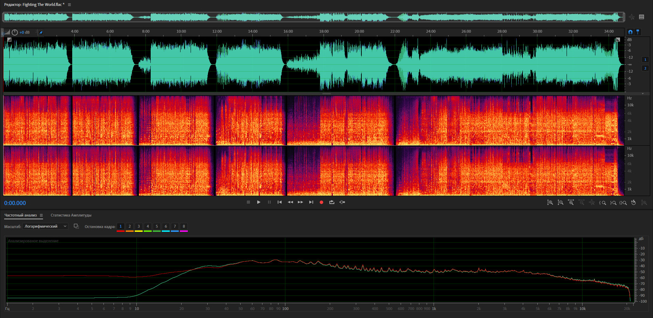Screen dimensions: 653x318
Task: Click waveform/spectral divider grip handle
Action: pyautogui.click(x=326, y=93)
